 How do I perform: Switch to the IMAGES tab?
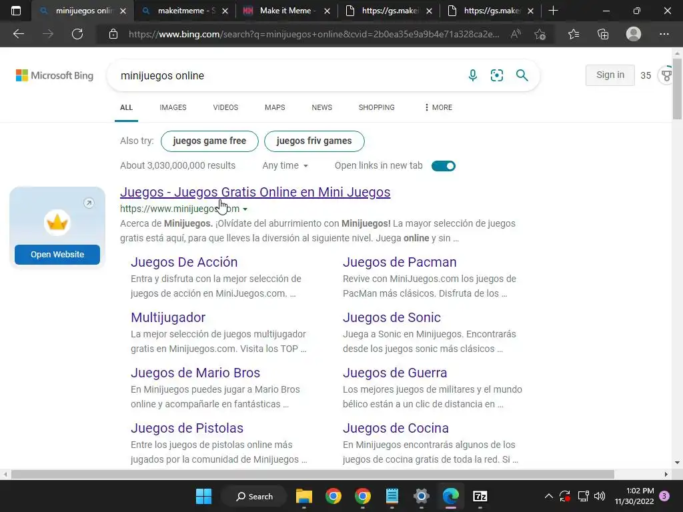pos(173,107)
